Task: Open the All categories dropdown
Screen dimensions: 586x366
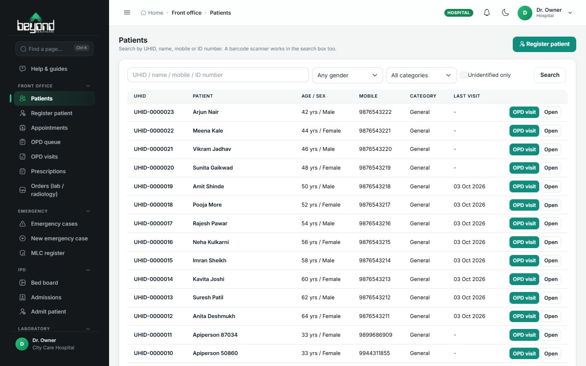Action: (x=421, y=75)
